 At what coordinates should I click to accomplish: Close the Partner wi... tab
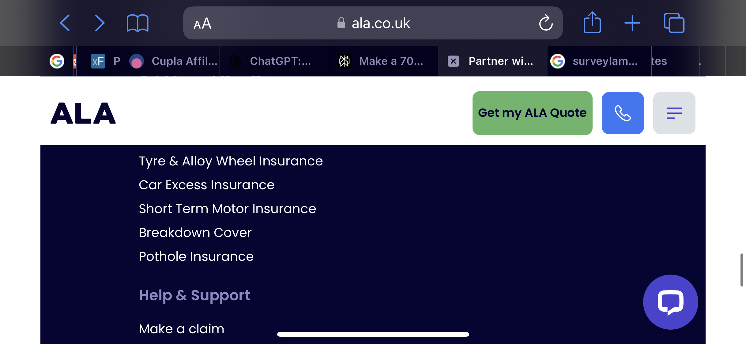pos(453,61)
